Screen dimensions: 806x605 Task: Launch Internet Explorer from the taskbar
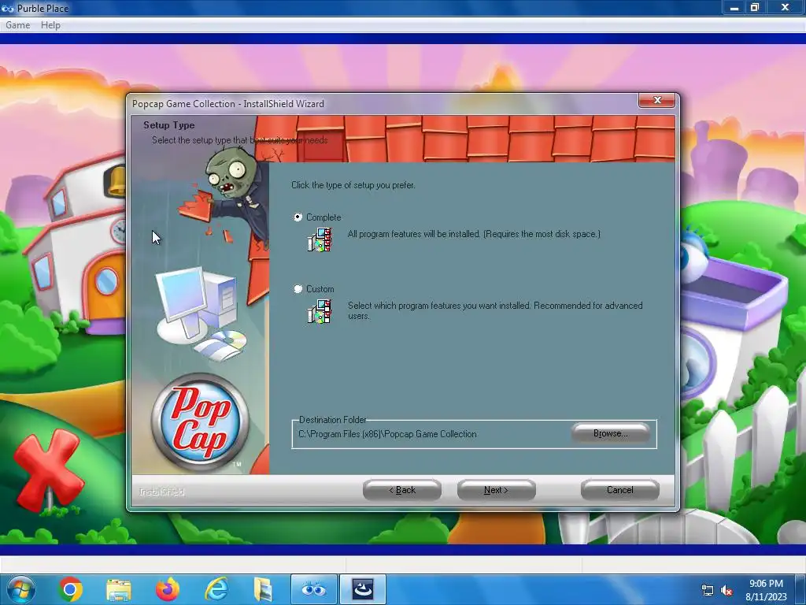216,589
